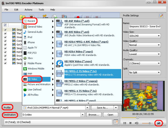Screen dimensions: 168x128
Task: Click the Profile Settings edit icon
Action: 161,15
